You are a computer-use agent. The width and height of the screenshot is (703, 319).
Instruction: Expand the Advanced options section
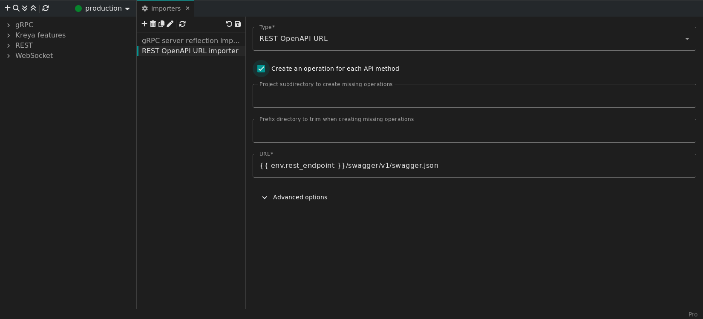pyautogui.click(x=295, y=197)
